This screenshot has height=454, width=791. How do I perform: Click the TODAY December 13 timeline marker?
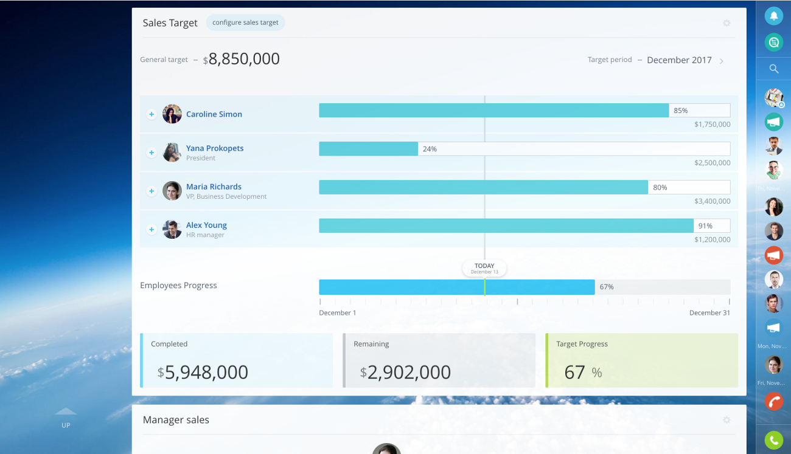coord(484,268)
